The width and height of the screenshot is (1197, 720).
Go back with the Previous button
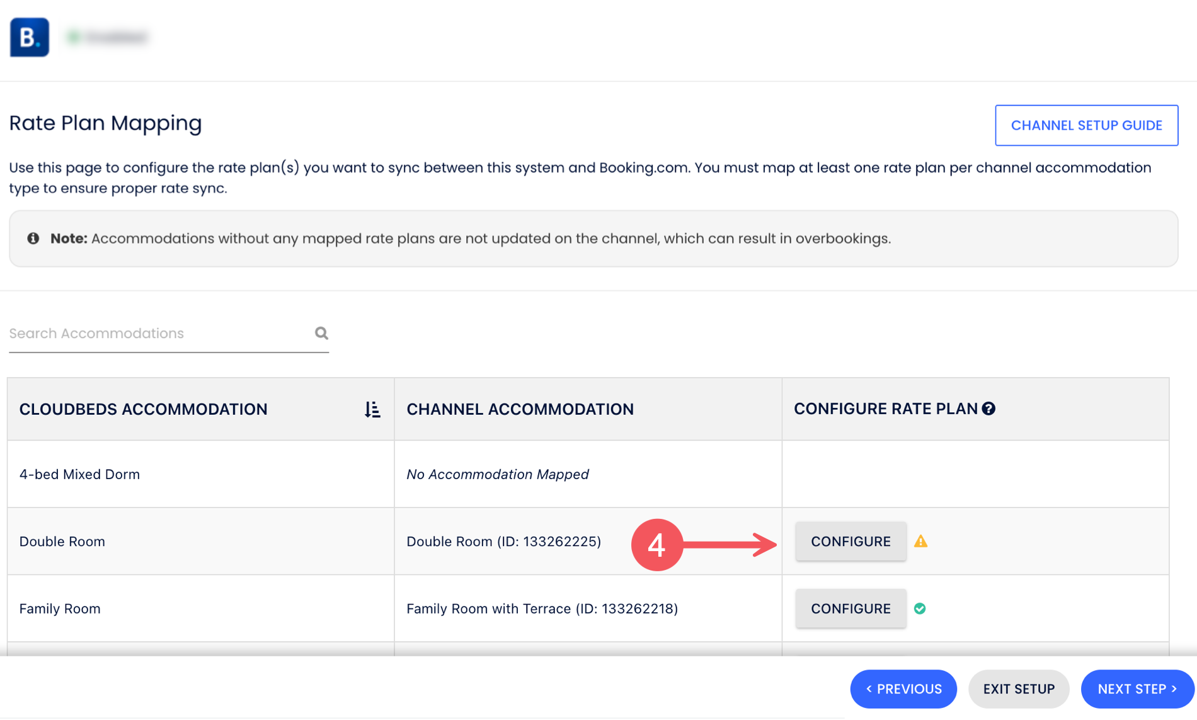[x=903, y=689]
